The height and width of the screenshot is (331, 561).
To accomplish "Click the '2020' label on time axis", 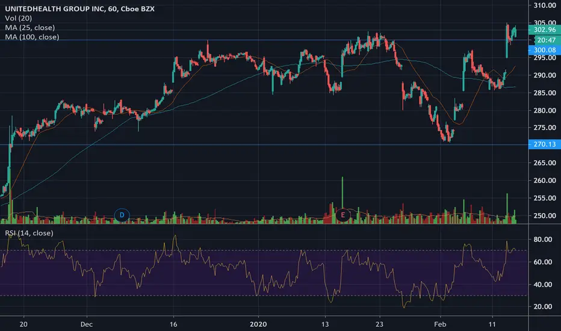I will click(258, 324).
